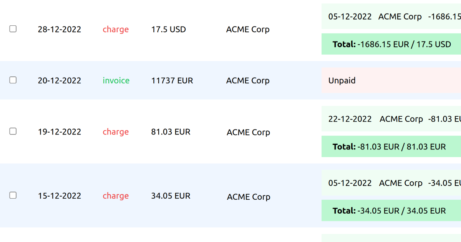Viewport: 461px width, 242px height.
Task: Click the charge label beside 81.03 EUR
Action: 116,132
